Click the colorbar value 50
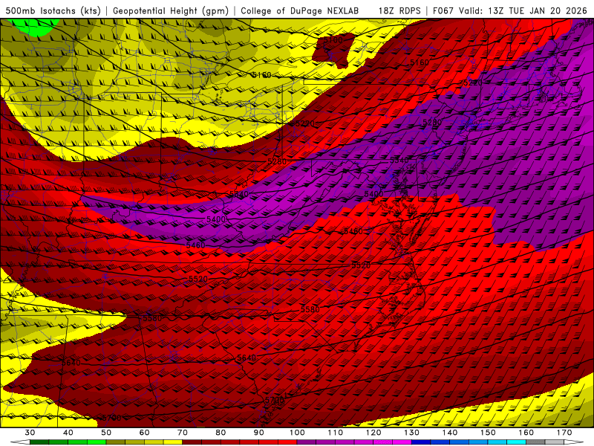 [106, 433]
